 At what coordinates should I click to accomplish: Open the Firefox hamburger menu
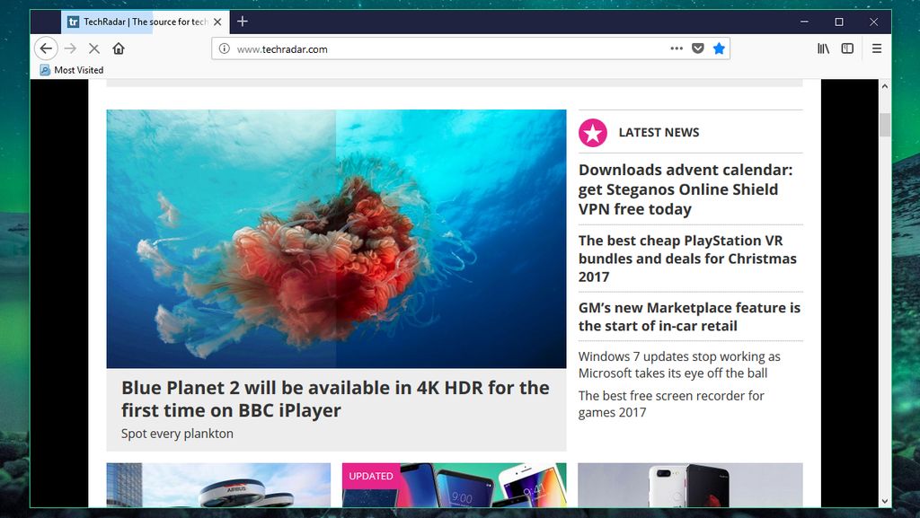pos(876,48)
